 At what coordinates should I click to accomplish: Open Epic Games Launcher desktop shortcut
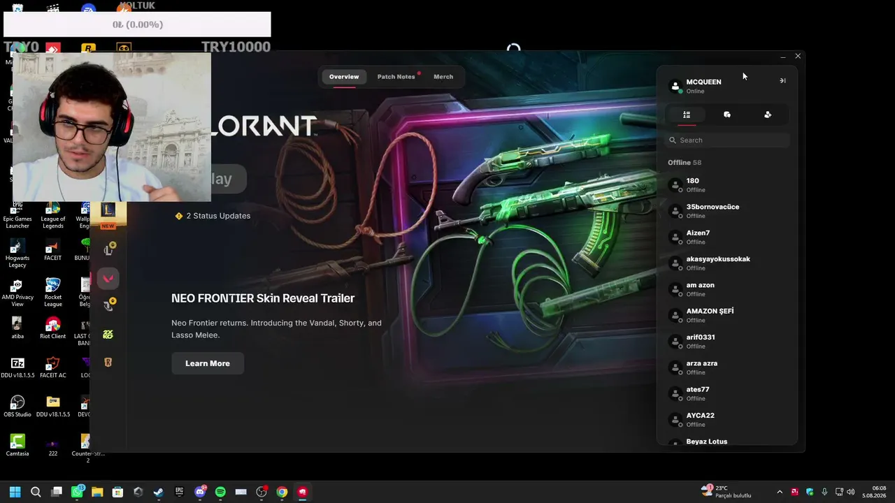pyautogui.click(x=17, y=216)
